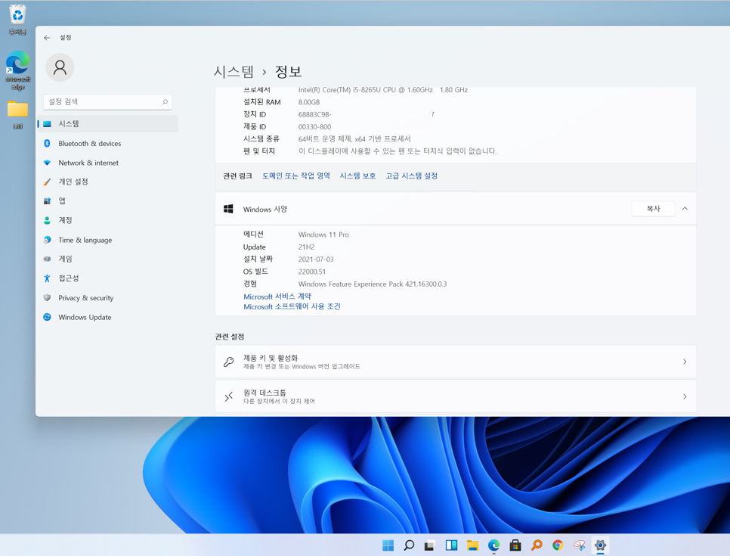Select OS build value 22000.51
730x556 pixels.
(312, 272)
